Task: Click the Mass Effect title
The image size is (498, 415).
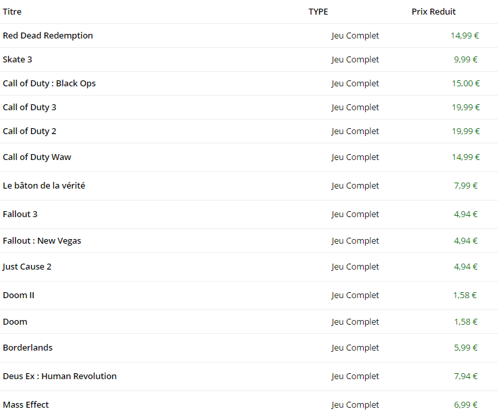Action: point(26,405)
